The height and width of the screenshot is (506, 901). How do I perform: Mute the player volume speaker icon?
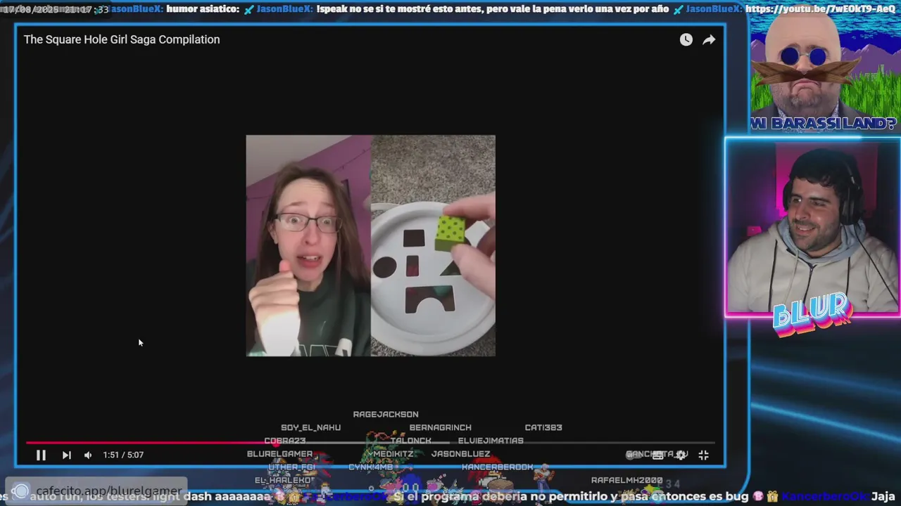click(x=88, y=455)
